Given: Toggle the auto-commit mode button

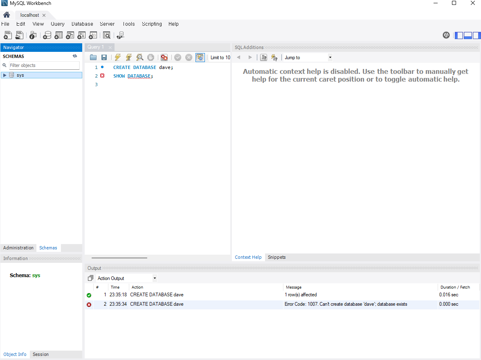Looking at the screenshot, I should click(200, 58).
